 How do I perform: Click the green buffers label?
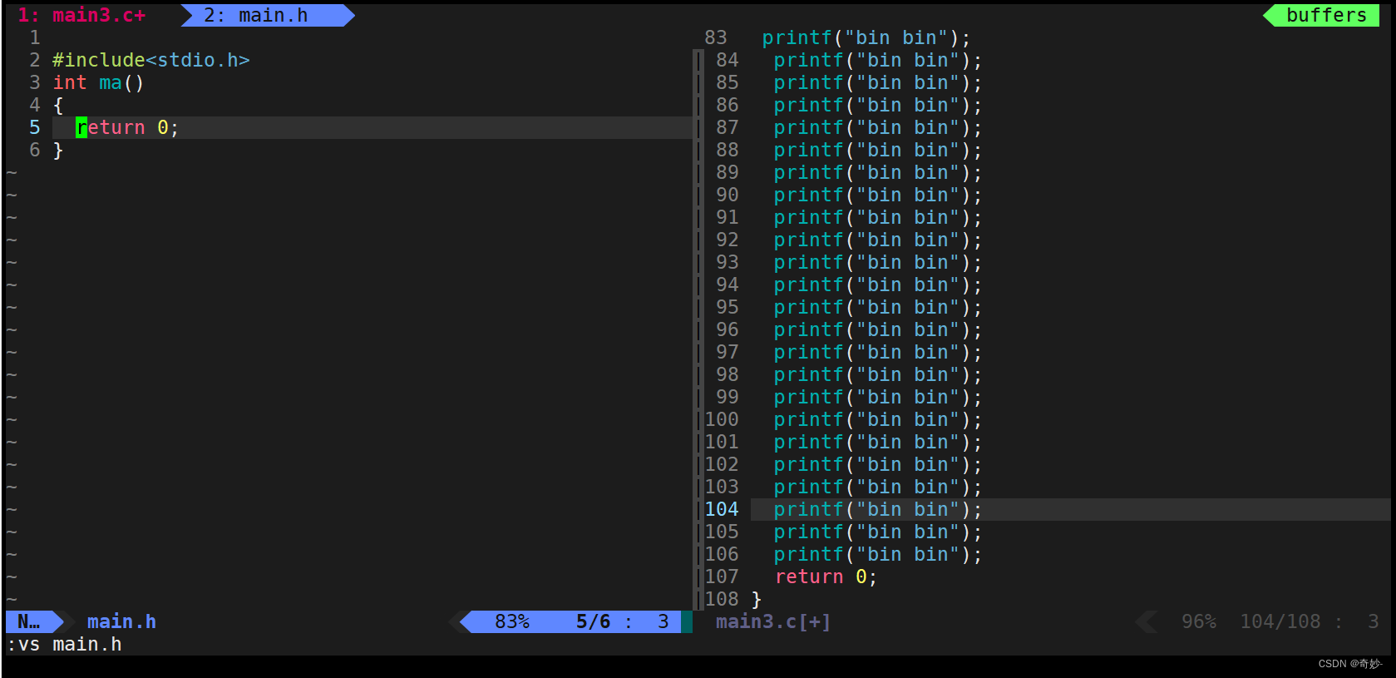tap(1326, 15)
